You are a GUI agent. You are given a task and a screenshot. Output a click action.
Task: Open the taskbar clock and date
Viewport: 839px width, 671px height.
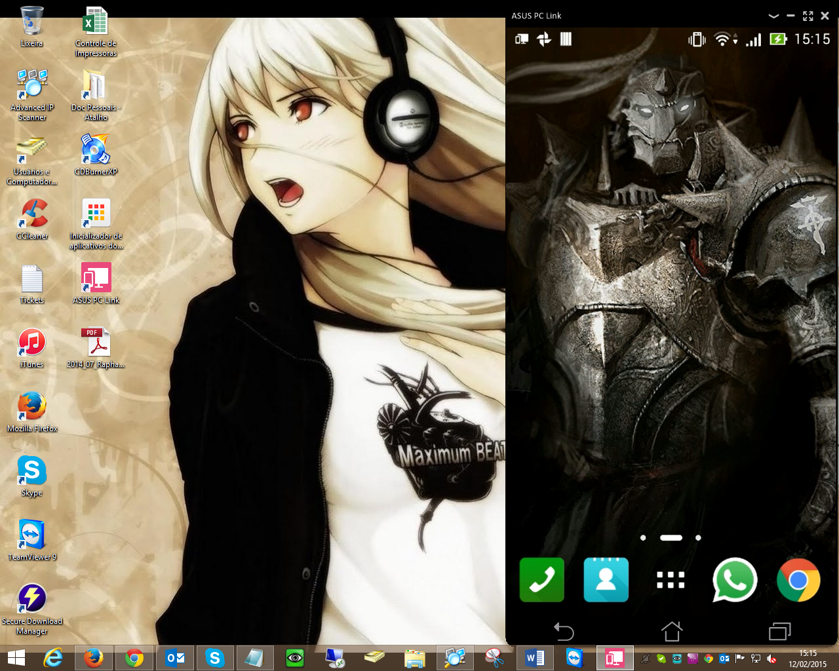808,659
